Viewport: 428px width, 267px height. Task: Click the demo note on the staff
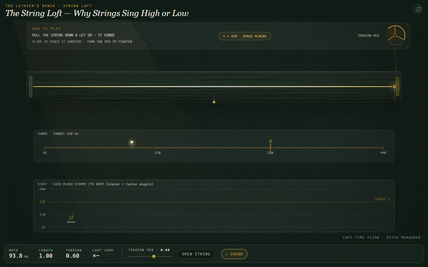click(71, 218)
